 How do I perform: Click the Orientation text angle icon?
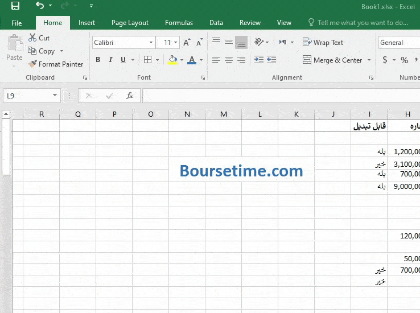click(x=259, y=42)
